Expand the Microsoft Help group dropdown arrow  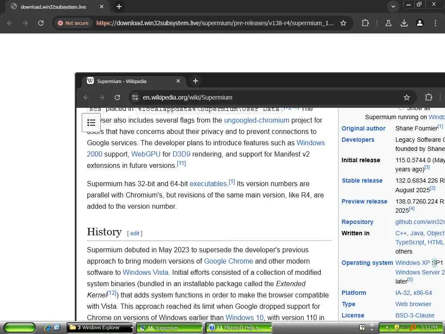(270, 328)
